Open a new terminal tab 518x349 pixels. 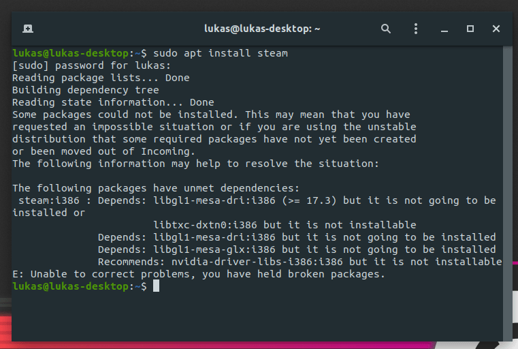[28, 29]
